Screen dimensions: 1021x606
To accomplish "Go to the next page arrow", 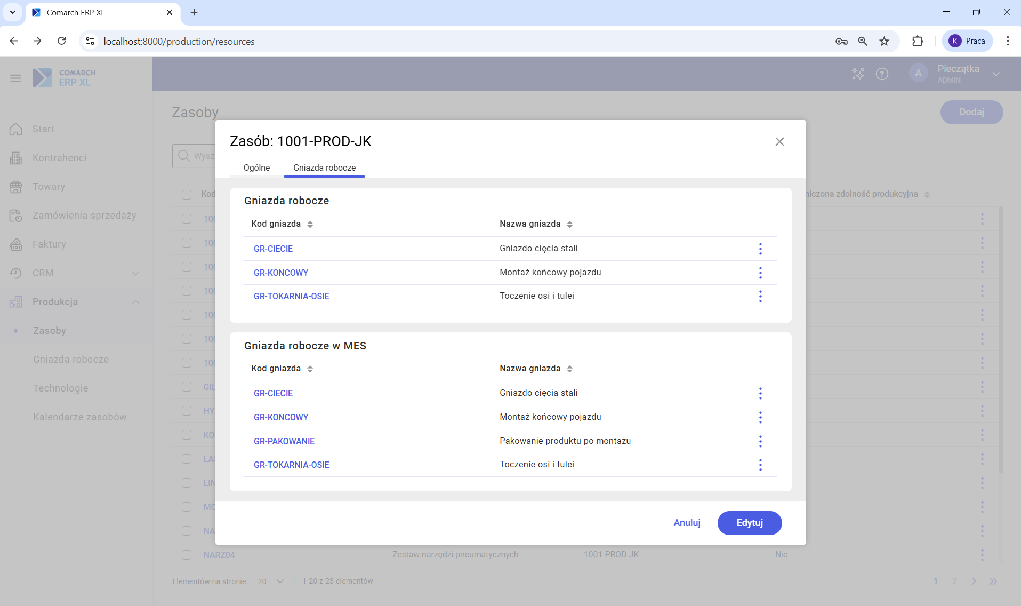I will [x=974, y=581].
